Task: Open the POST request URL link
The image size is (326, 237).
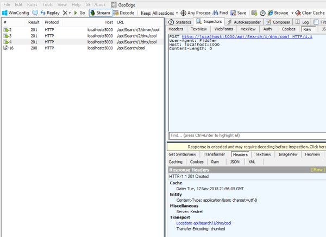Action: pyautogui.click(x=247, y=36)
